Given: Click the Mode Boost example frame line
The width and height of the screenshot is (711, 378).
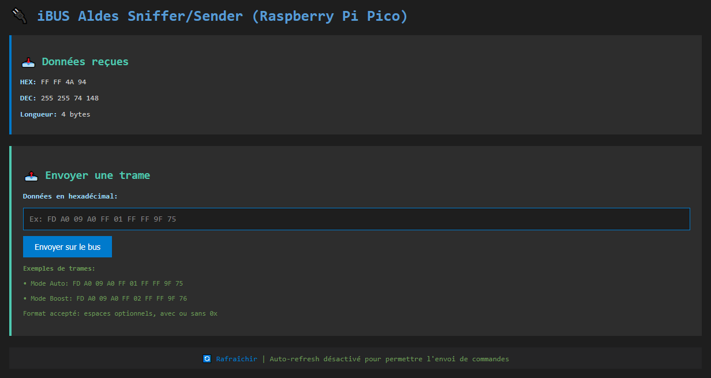Looking at the screenshot, I should click(105, 298).
